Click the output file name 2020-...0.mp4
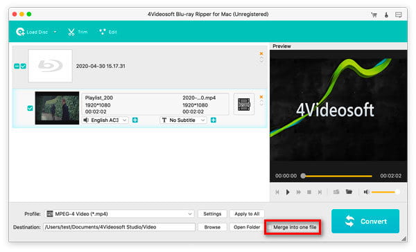Viewport: 416px width, 252px height. click(199, 98)
